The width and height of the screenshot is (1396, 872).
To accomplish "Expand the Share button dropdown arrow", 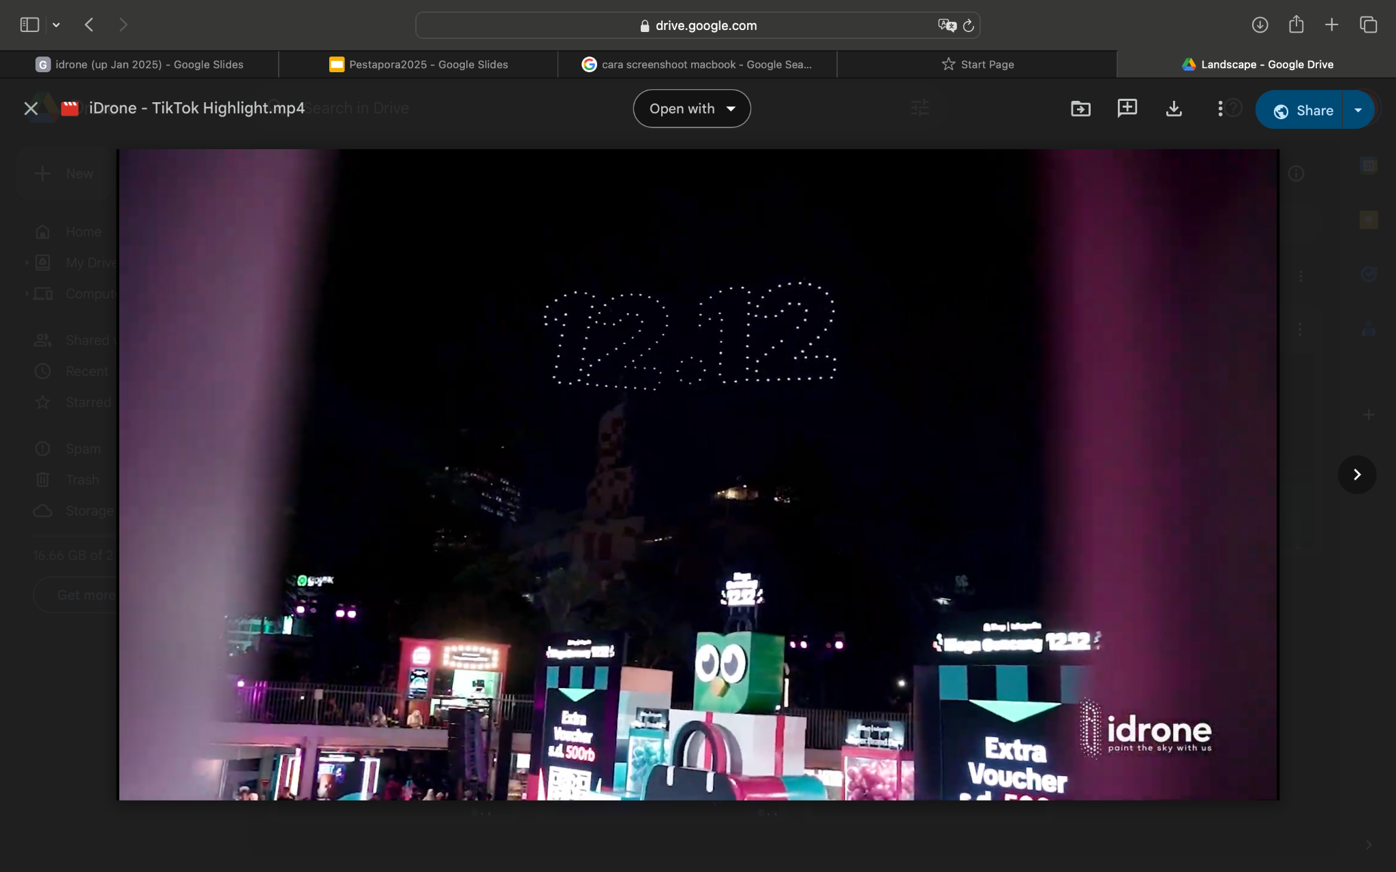I will click(x=1358, y=110).
